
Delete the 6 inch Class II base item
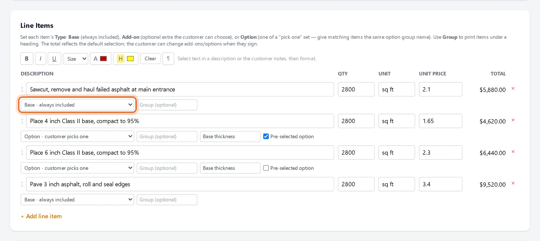click(x=513, y=152)
